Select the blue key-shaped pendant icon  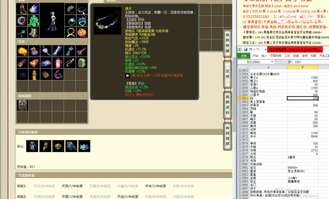pyautogui.click(x=22, y=32)
